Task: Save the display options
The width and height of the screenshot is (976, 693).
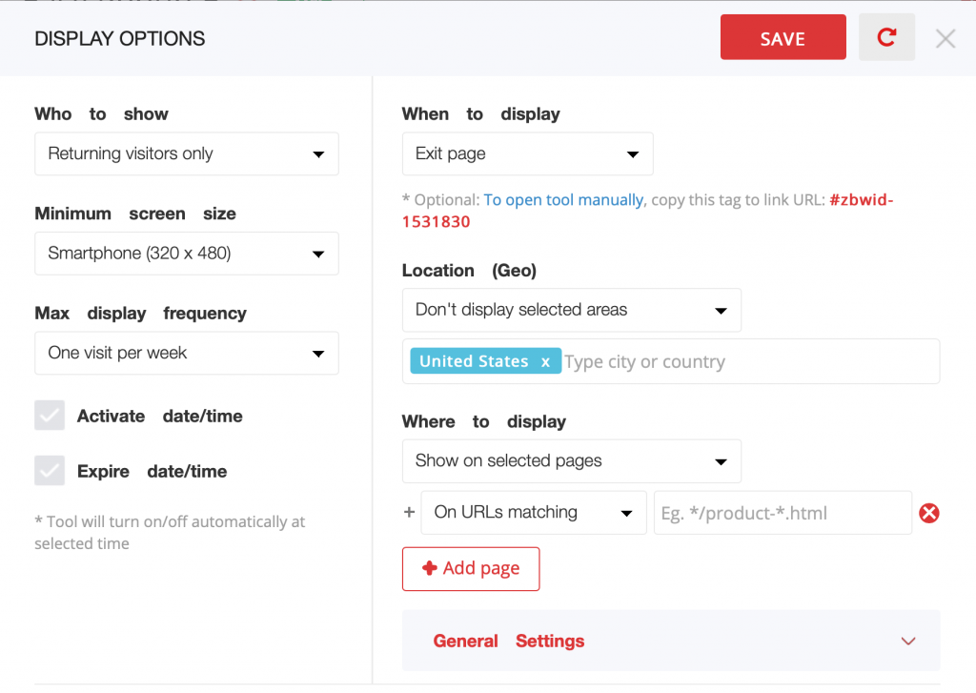Action: click(783, 37)
